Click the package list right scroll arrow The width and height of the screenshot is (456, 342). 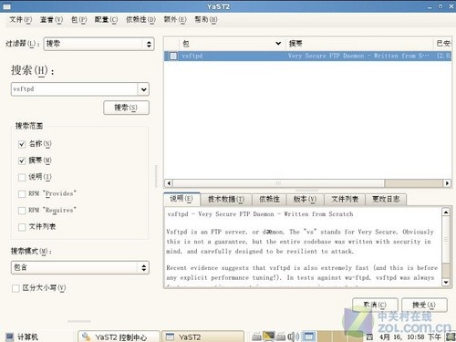coord(447,183)
